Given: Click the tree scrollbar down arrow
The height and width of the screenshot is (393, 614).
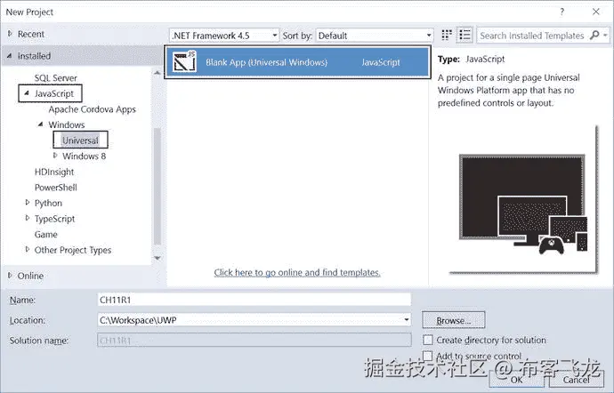Looking at the screenshot, I should coord(157,258).
